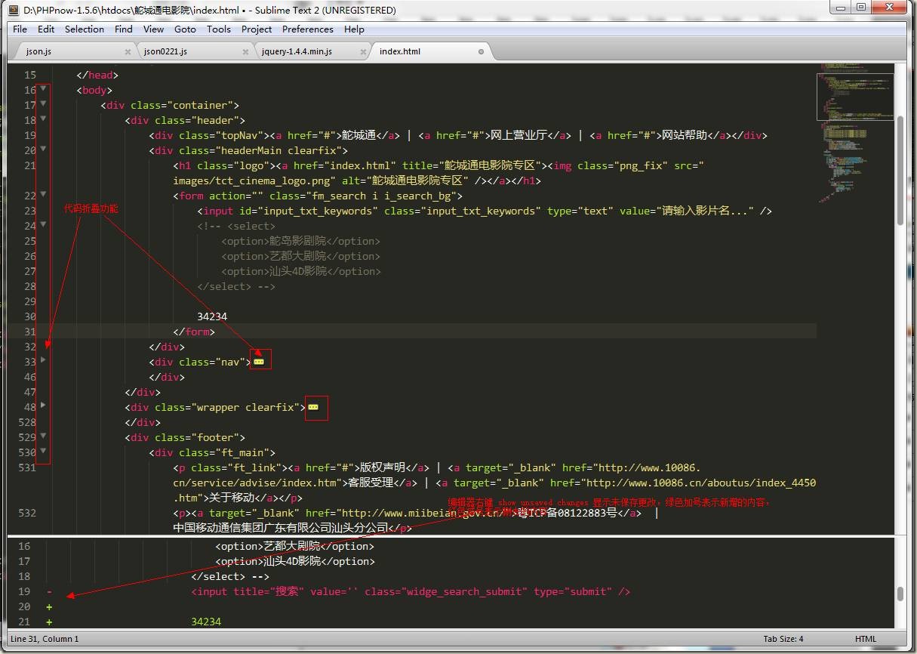
Task: Open the Preferences menu
Action: [307, 29]
